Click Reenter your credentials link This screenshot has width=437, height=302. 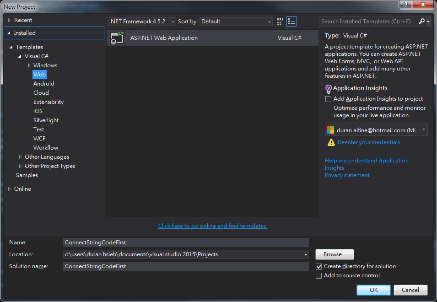tap(368, 142)
